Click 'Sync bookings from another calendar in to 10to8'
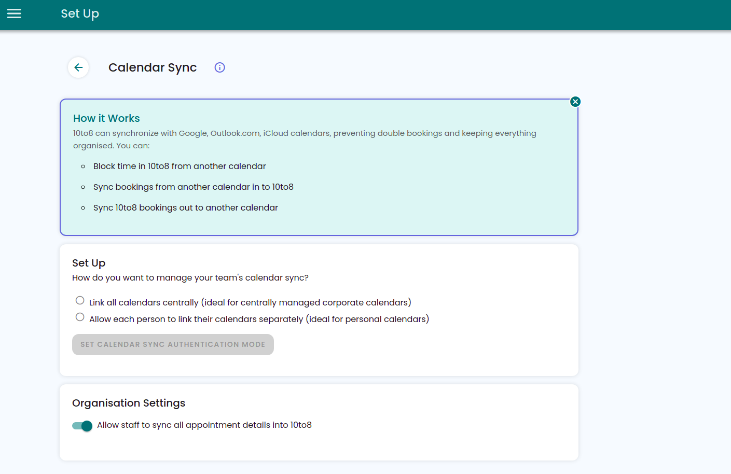This screenshot has height=474, width=731. [x=194, y=187]
